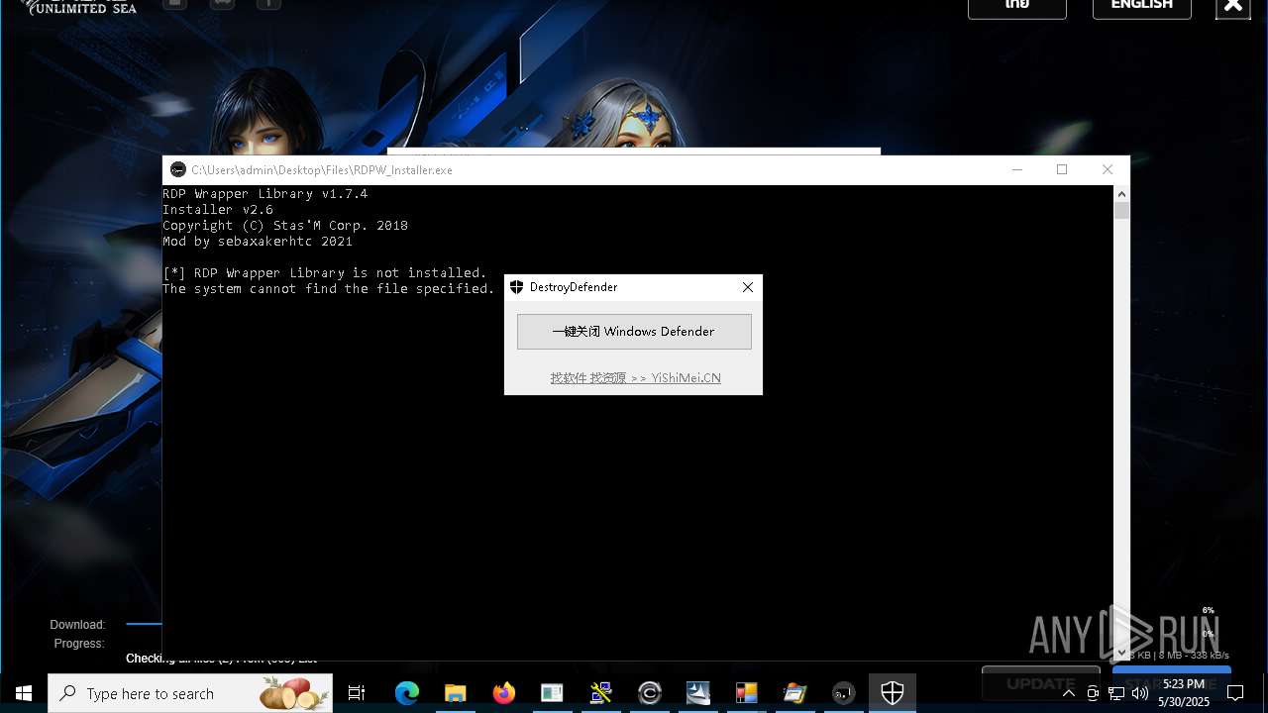Image resolution: width=1268 pixels, height=713 pixels.
Task: Open the volume tray icon
Action: tap(1140, 693)
